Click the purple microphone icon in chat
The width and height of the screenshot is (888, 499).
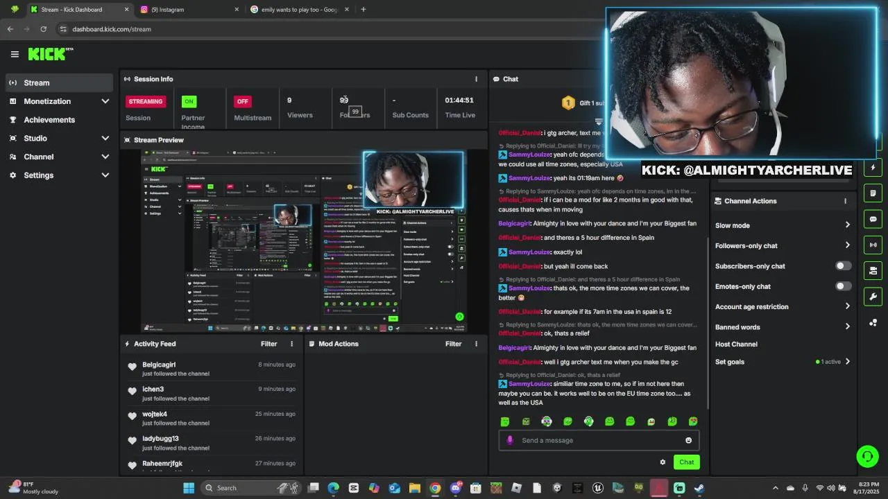pyautogui.click(x=510, y=440)
